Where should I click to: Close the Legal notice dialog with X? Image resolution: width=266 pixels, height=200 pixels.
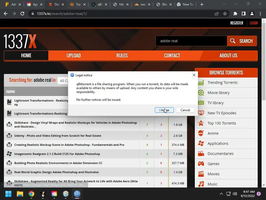click(x=194, y=75)
